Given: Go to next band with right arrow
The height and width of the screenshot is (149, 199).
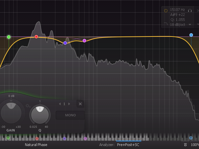Looking at the screenshot, I should coord(69,104).
